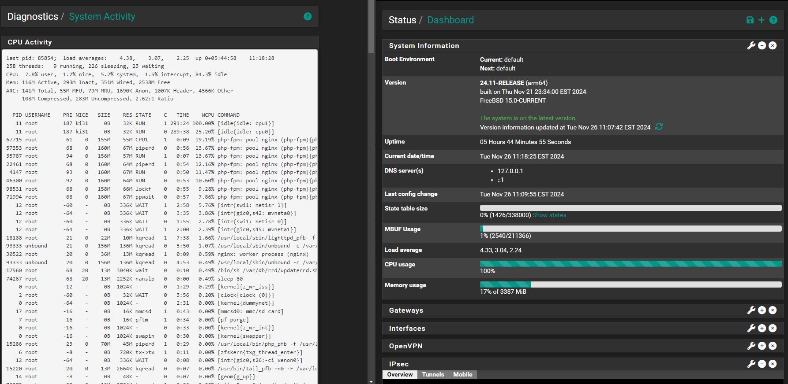Click the vertical scrollbar between the panes

coord(371,26)
